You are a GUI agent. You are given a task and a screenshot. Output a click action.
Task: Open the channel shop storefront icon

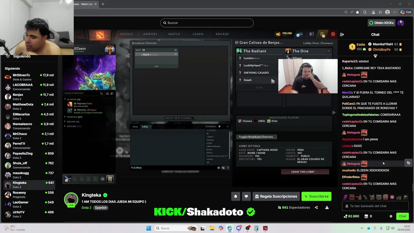366,216
